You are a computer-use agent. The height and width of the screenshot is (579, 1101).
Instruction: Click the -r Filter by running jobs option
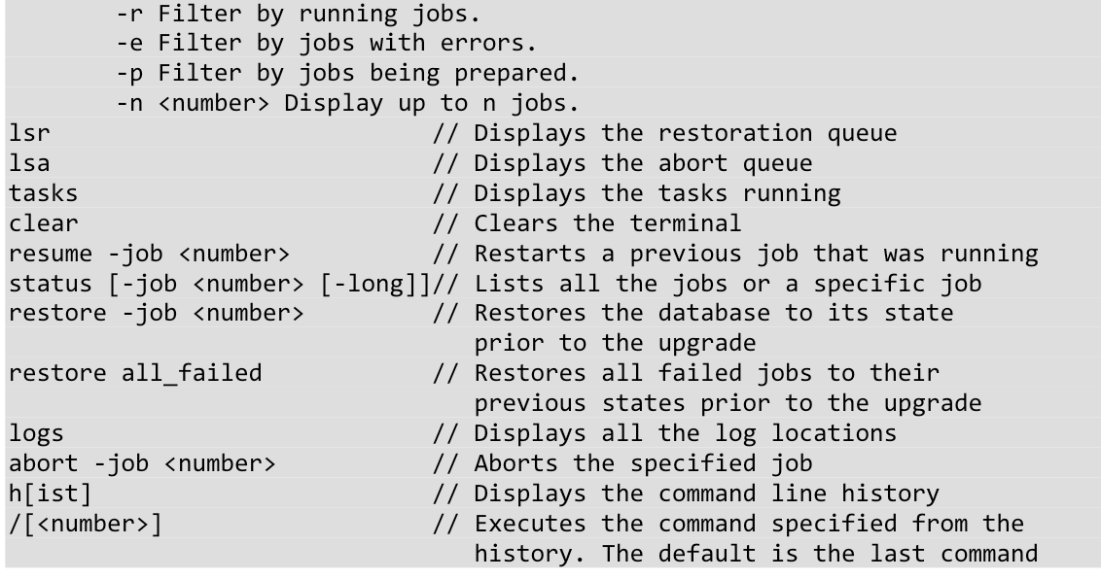(299, 13)
